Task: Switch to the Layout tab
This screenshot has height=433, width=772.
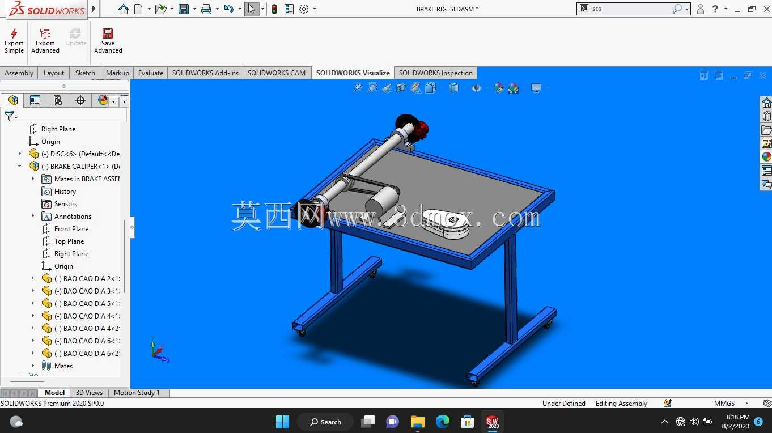Action: (x=54, y=73)
